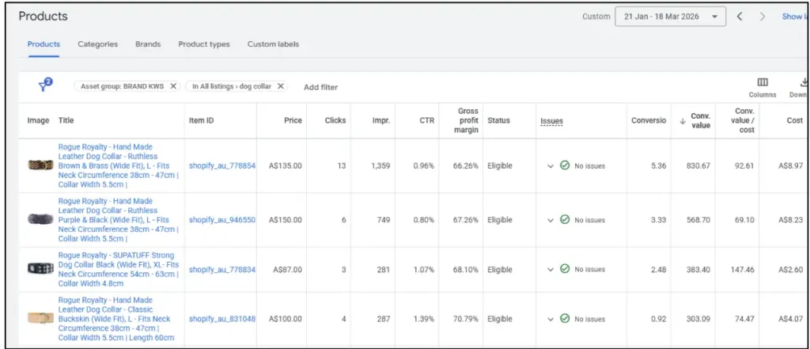This screenshot has height=349, width=810.
Task: Click the Issues column header
Action: pyautogui.click(x=551, y=121)
